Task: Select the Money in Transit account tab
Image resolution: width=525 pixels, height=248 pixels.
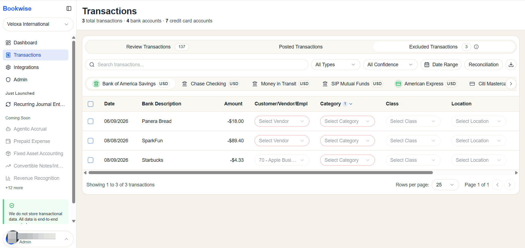Action: coord(281,84)
